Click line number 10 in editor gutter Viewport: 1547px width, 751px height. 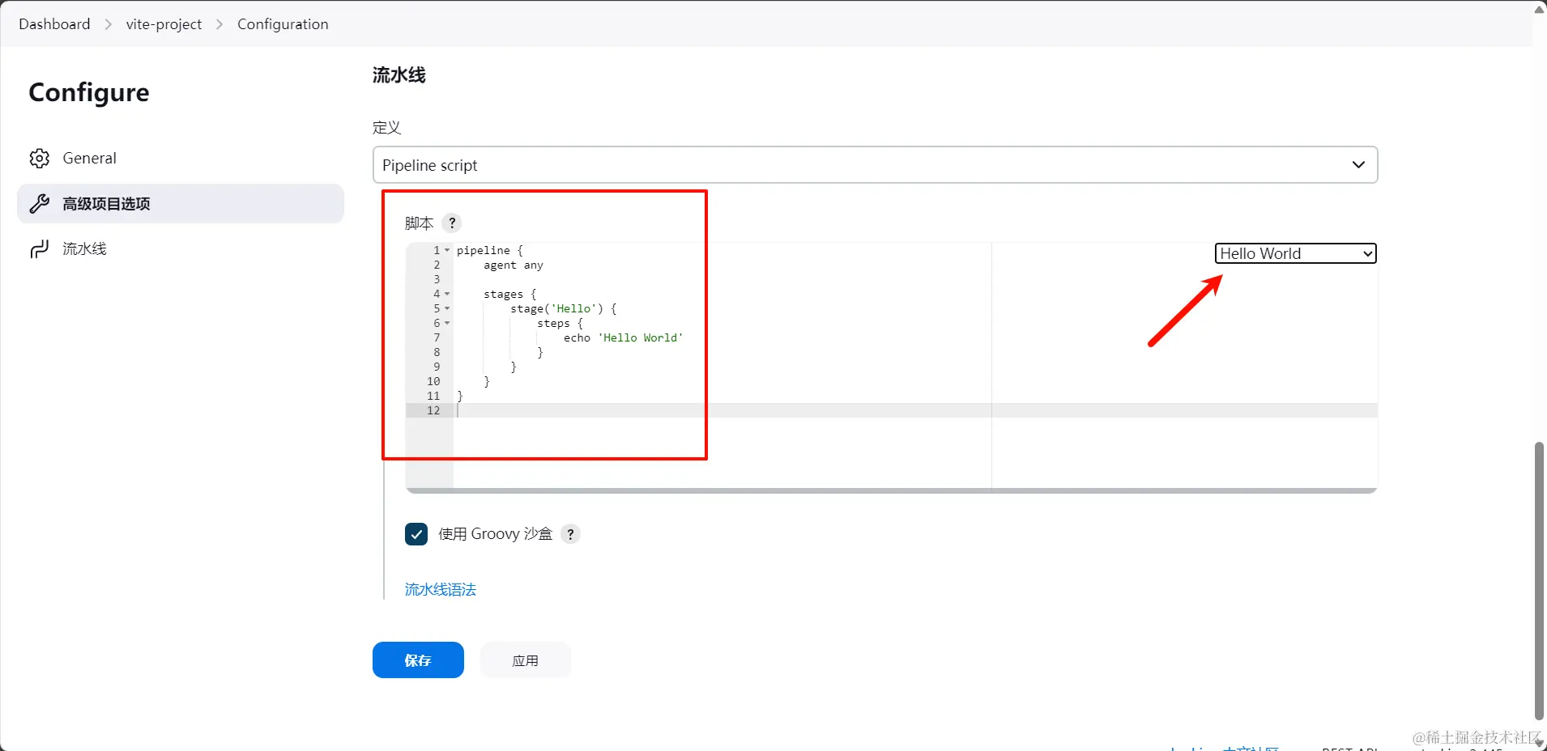click(433, 381)
